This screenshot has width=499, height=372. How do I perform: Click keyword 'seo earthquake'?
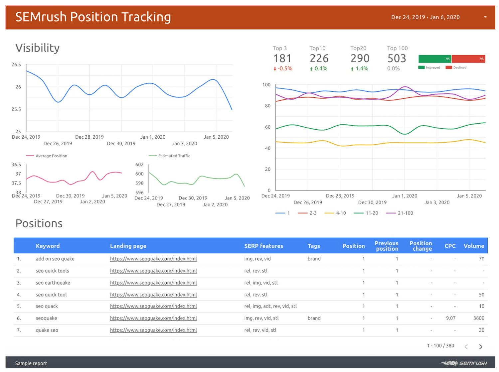click(53, 283)
